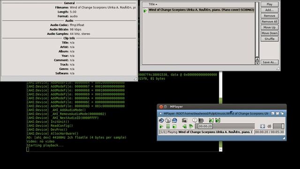Click the Add... button in playlist
300x169 pixels.
[270, 10]
